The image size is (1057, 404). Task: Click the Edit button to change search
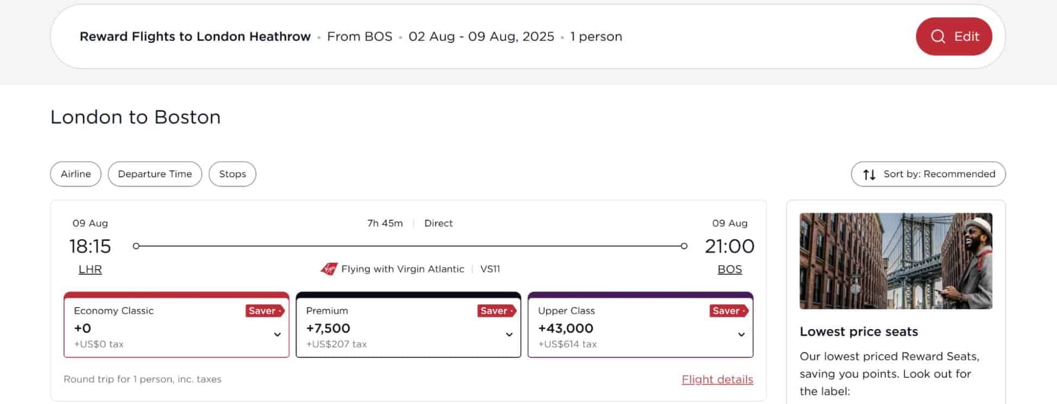tap(954, 36)
